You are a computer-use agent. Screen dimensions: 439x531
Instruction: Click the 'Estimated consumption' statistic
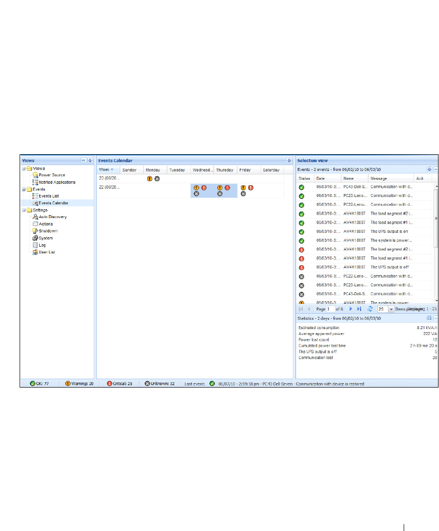click(x=319, y=328)
